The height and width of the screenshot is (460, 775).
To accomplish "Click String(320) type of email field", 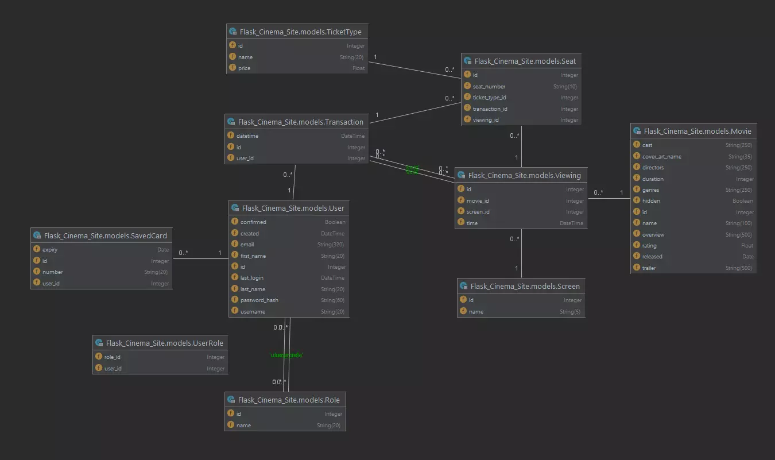I will click(x=331, y=244).
